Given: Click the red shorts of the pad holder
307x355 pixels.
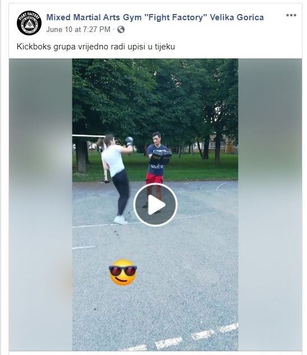Looking at the screenshot, I should 154,178.
